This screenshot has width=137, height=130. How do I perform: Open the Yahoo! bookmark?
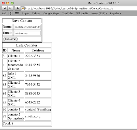pos(36,13)
